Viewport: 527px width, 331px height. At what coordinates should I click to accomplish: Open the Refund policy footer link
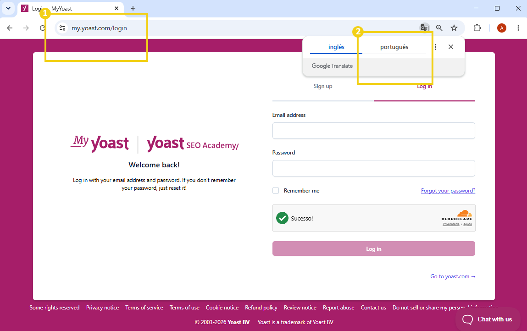(261, 308)
